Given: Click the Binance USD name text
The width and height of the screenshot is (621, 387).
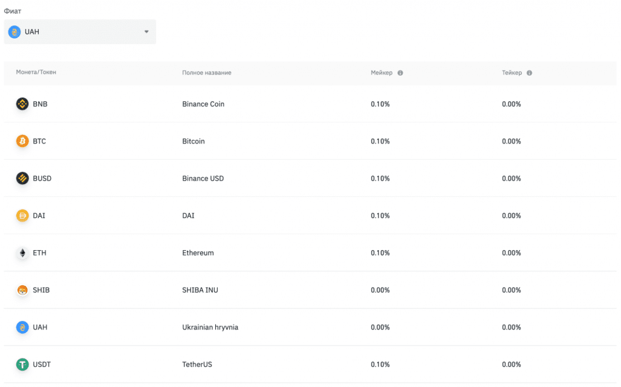Looking at the screenshot, I should click(203, 179).
